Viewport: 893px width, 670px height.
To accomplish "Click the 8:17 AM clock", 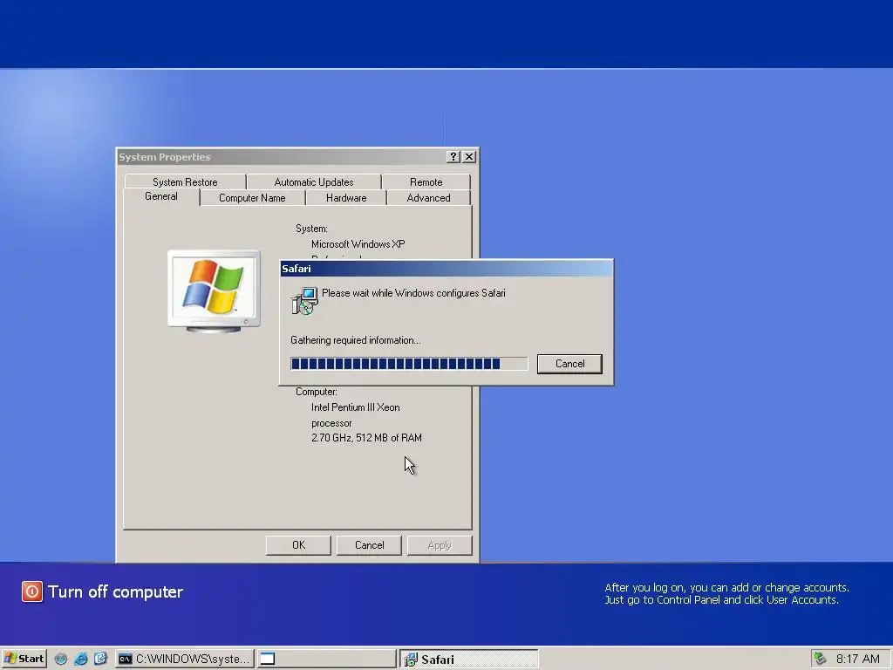I will tap(858, 659).
